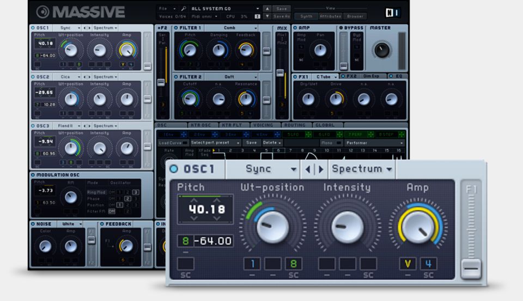Screen dimensions: 523x301
Task: Click the Mix1/Mix2 fader handle
Action: 280,72
